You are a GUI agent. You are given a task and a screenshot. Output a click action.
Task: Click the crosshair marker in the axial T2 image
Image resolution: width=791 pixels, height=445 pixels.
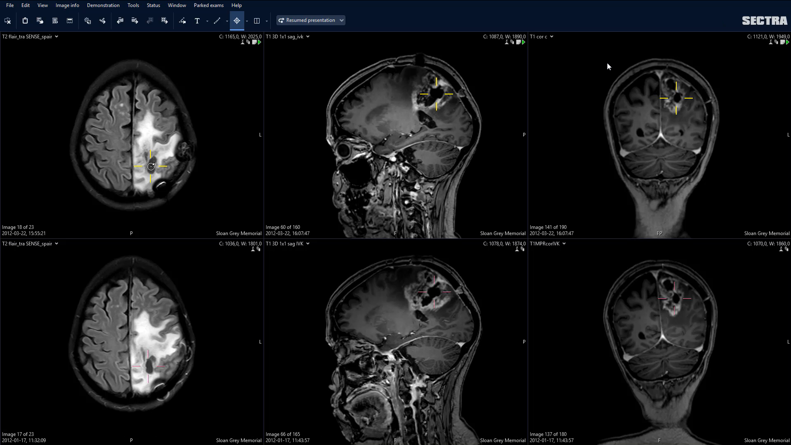151,166
